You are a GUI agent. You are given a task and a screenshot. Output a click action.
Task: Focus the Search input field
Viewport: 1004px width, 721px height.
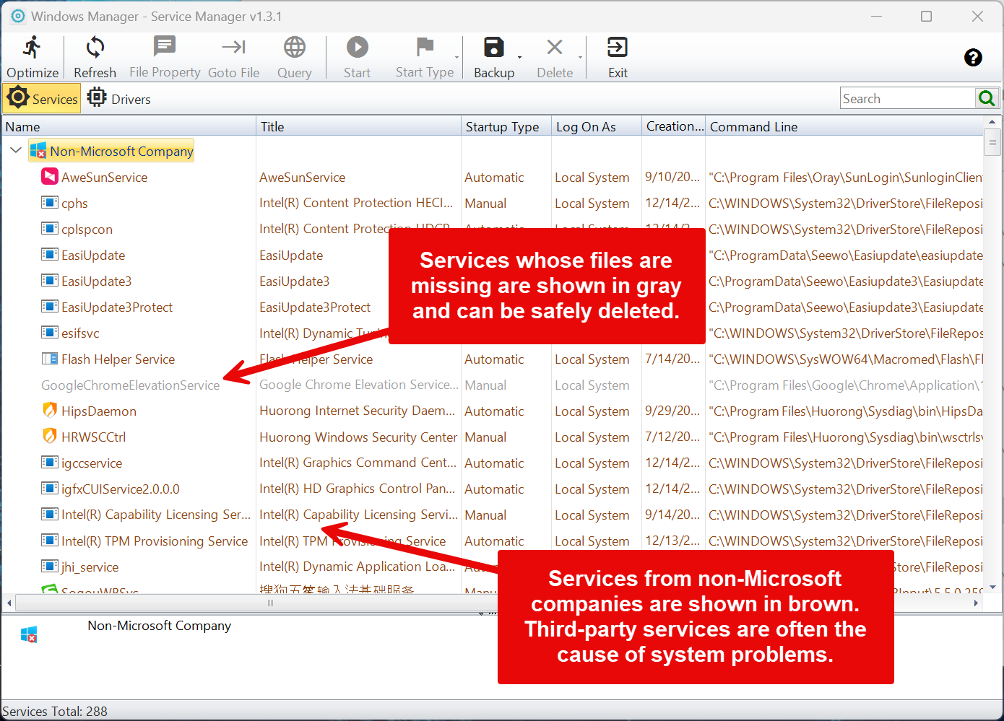click(908, 99)
